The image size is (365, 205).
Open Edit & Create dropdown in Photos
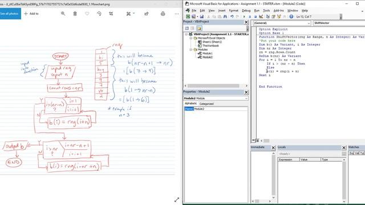click(131, 14)
